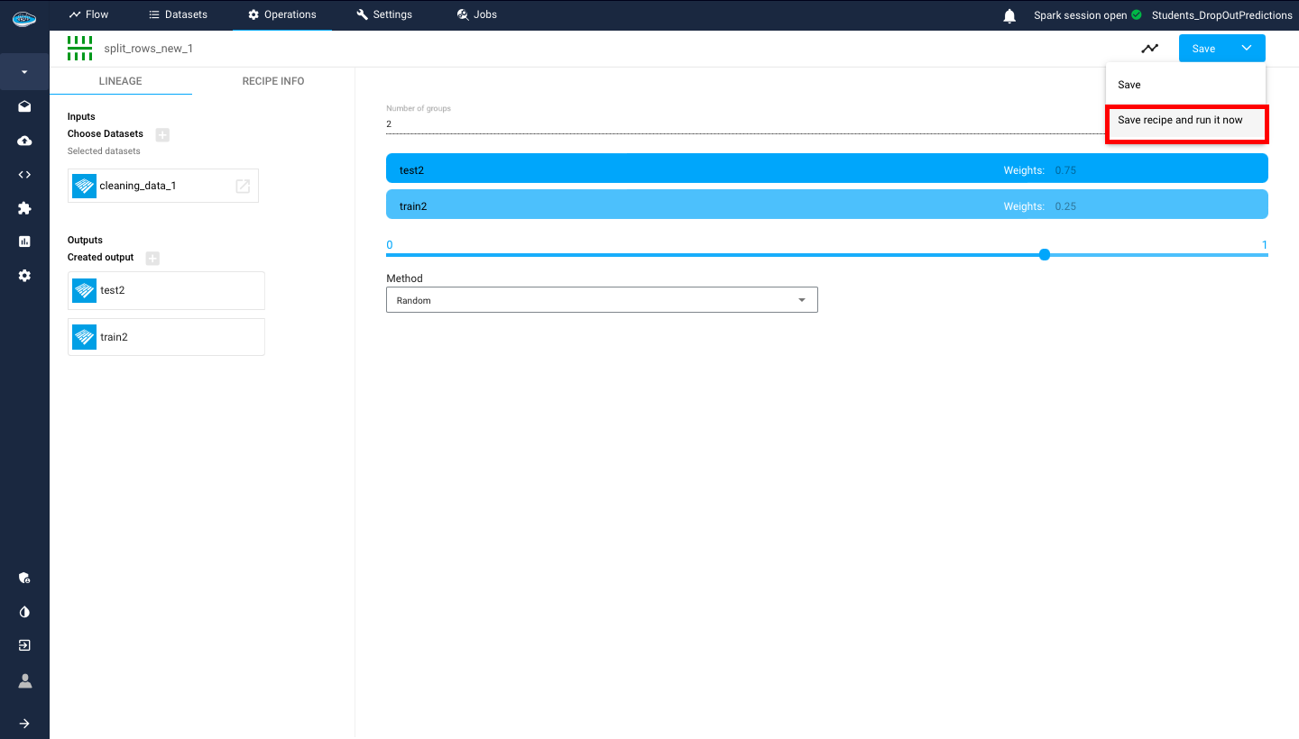
Task: Click the notification bell icon
Action: point(1009,15)
